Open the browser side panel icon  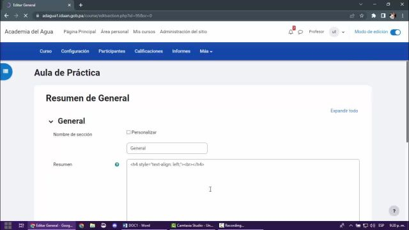(383, 15)
